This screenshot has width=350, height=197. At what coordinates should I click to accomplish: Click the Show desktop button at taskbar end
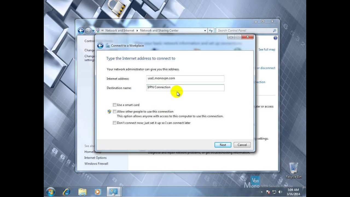pos(304,192)
